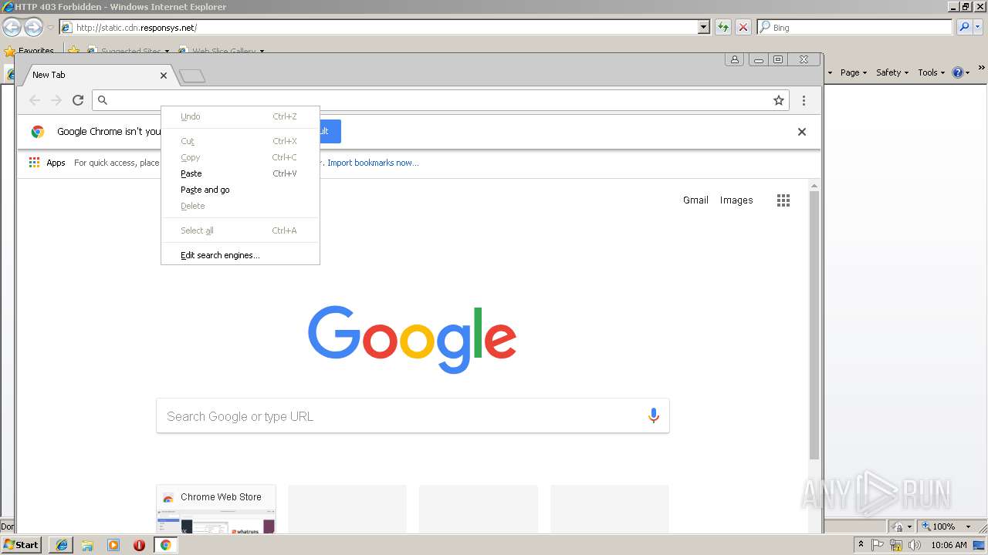This screenshot has width=988, height=555.
Task: Choose Edit search engines... in the context menu
Action: (x=240, y=255)
